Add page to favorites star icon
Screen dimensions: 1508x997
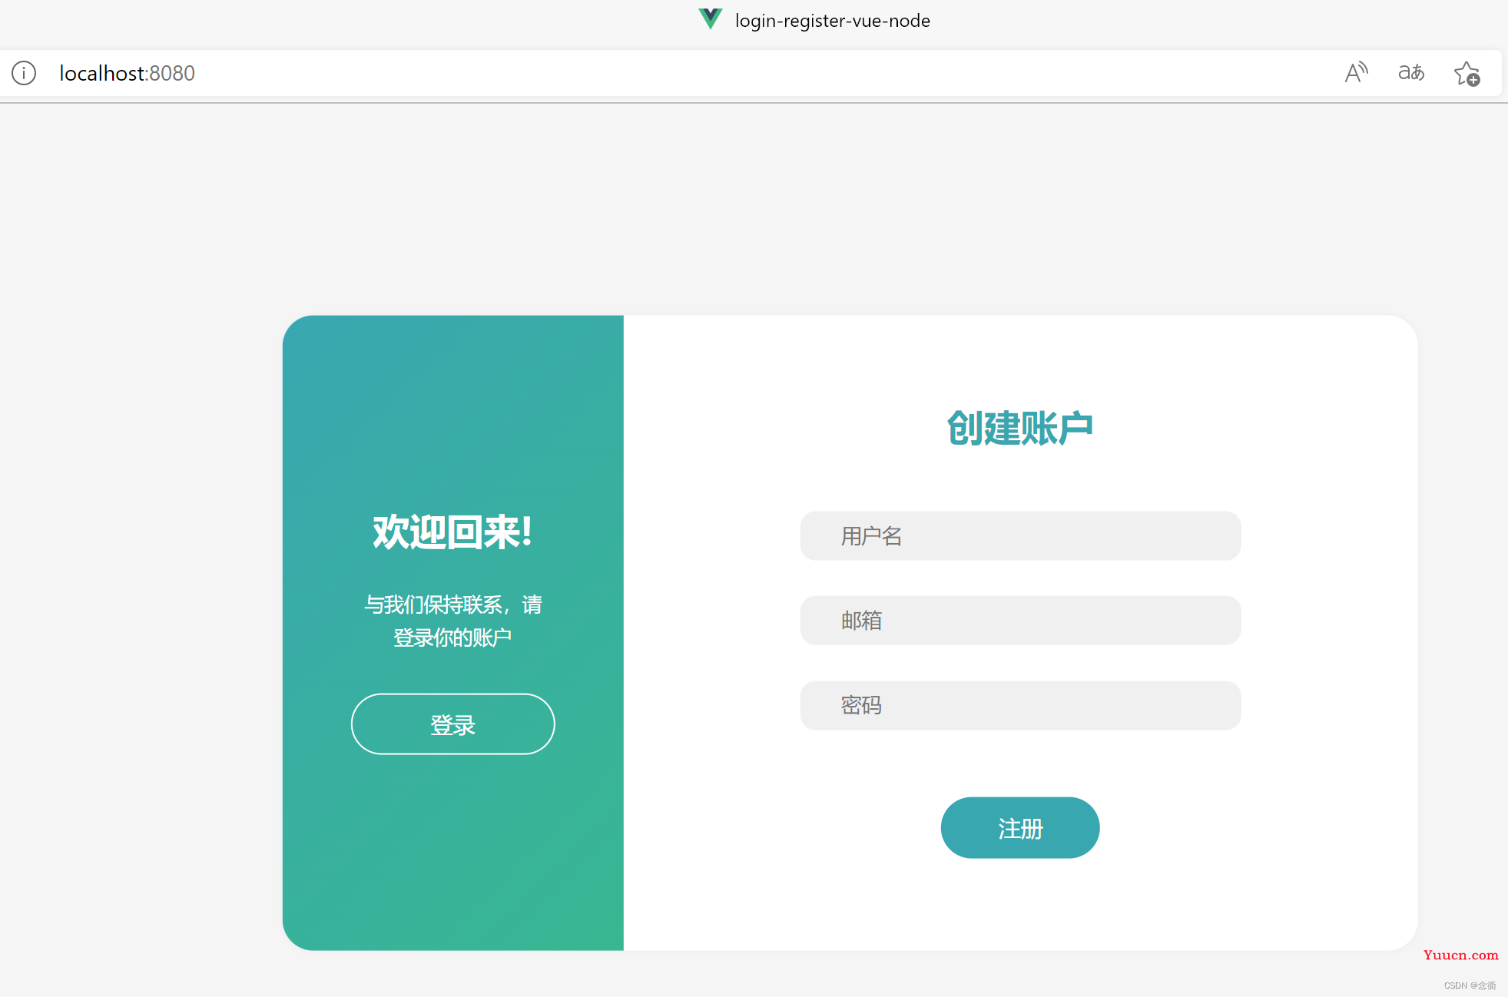point(1467,74)
